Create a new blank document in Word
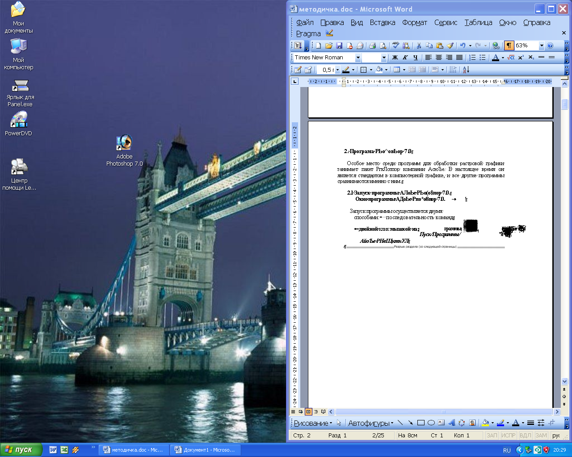 [x=318, y=46]
